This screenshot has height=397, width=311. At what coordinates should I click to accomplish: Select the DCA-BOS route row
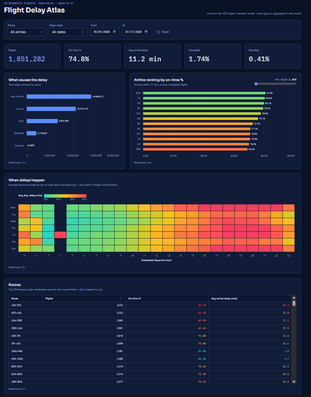pos(150,374)
